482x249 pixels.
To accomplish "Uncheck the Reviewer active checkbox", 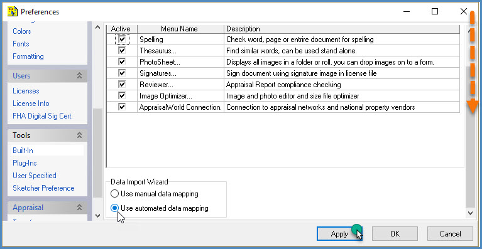I will click(122, 84).
